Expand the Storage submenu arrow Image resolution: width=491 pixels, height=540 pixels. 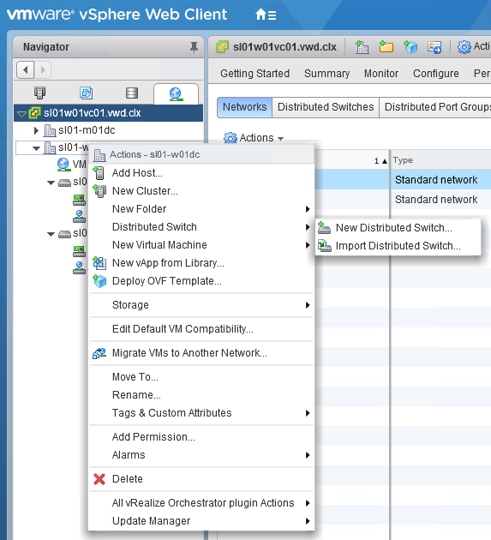point(308,305)
